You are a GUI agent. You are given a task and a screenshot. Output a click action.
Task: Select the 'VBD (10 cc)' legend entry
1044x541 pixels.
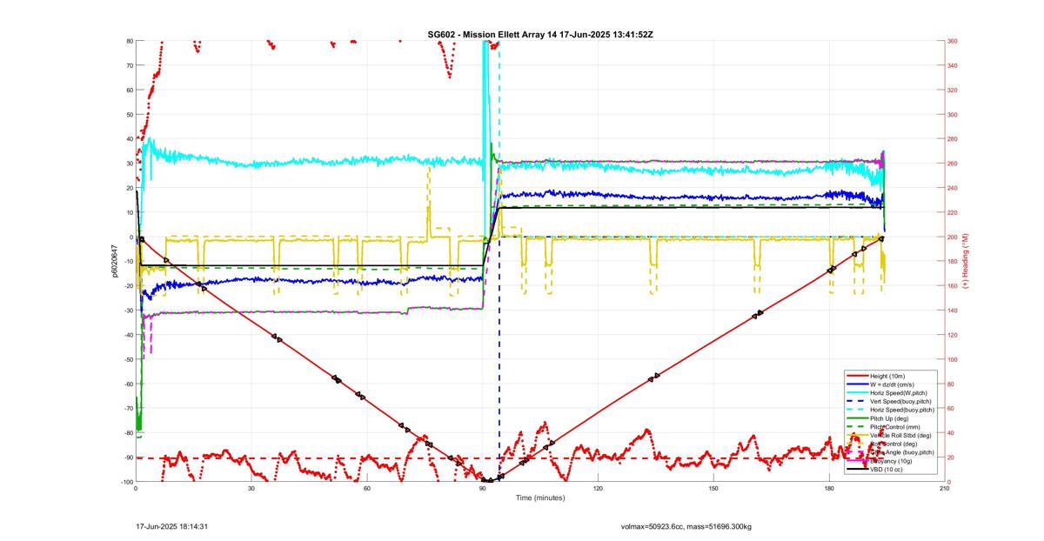[887, 470]
